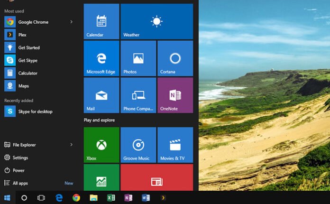Click the Play and explore group heading
This screenshot has height=204, width=330.
pos(100,120)
